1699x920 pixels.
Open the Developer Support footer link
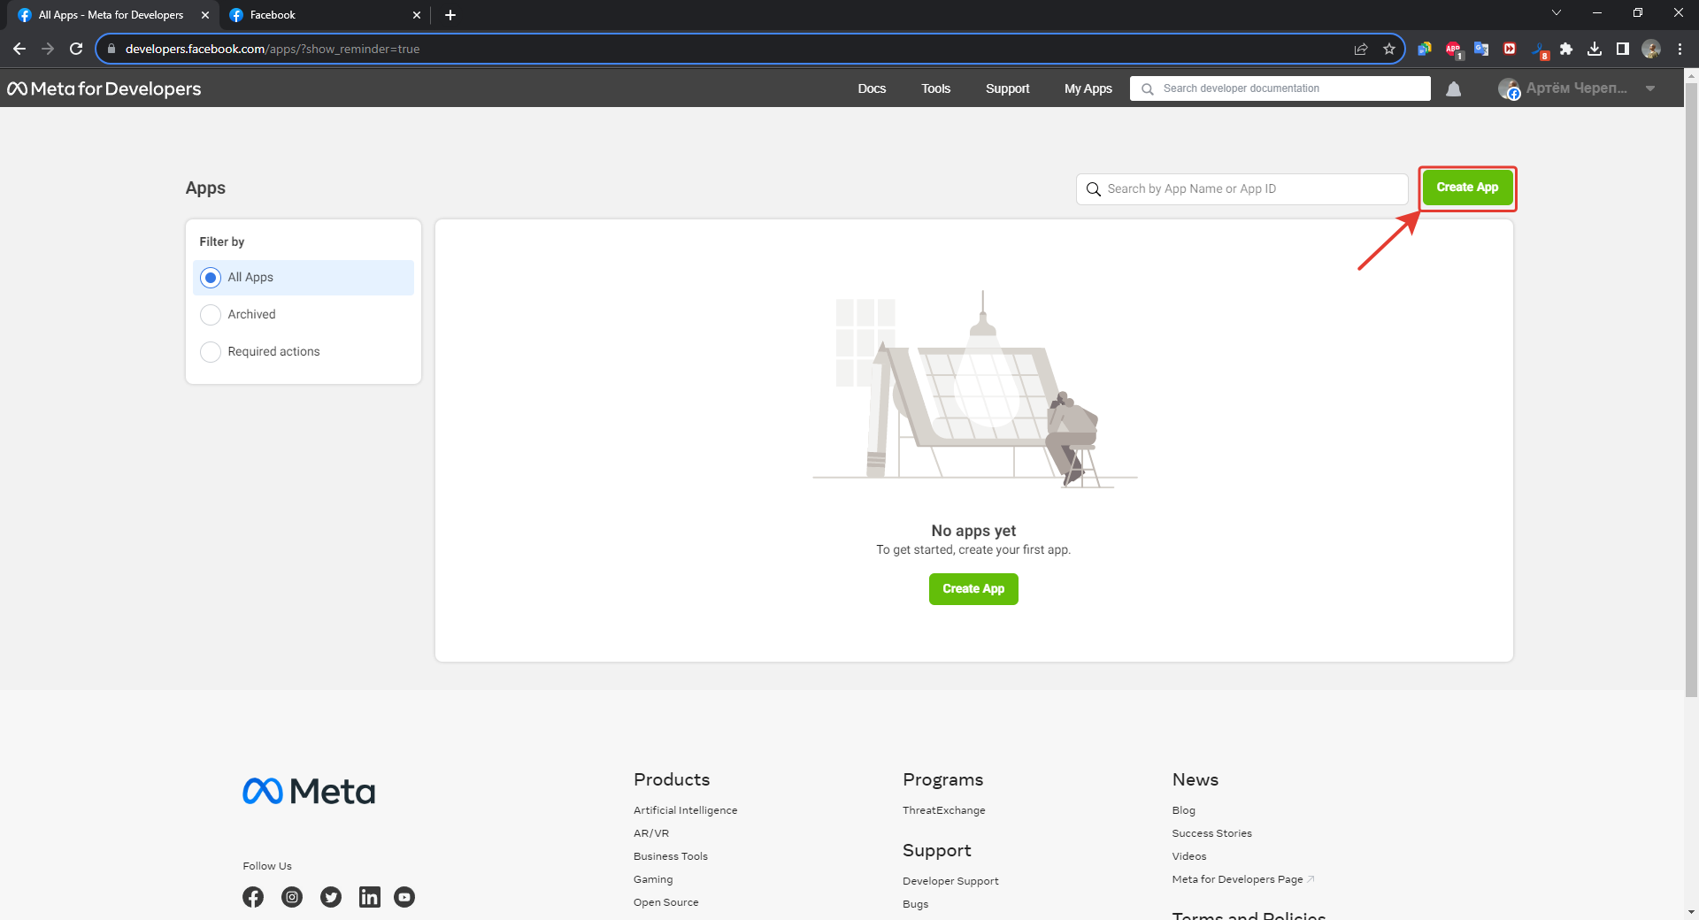[x=950, y=881]
